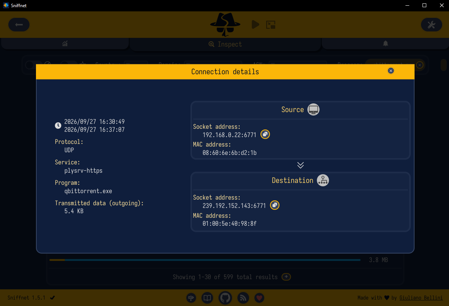
Task: Click the service value "plysrv-https"
Action: (83, 171)
